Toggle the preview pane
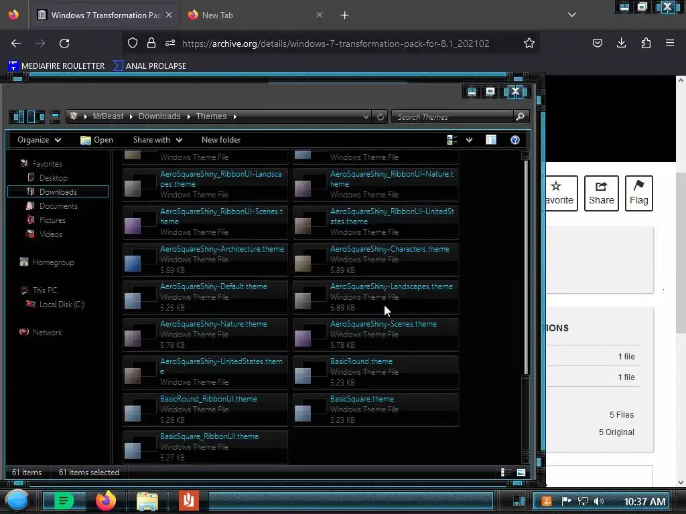Screen dimensions: 686x514 pyautogui.click(x=491, y=140)
